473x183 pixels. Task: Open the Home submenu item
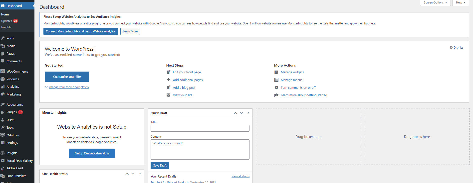(5, 14)
